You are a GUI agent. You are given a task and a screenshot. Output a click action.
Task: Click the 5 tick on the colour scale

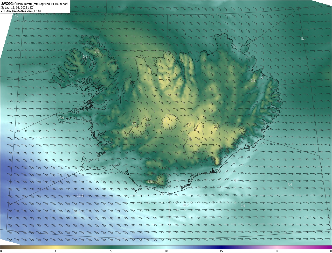tap(111, 251)
